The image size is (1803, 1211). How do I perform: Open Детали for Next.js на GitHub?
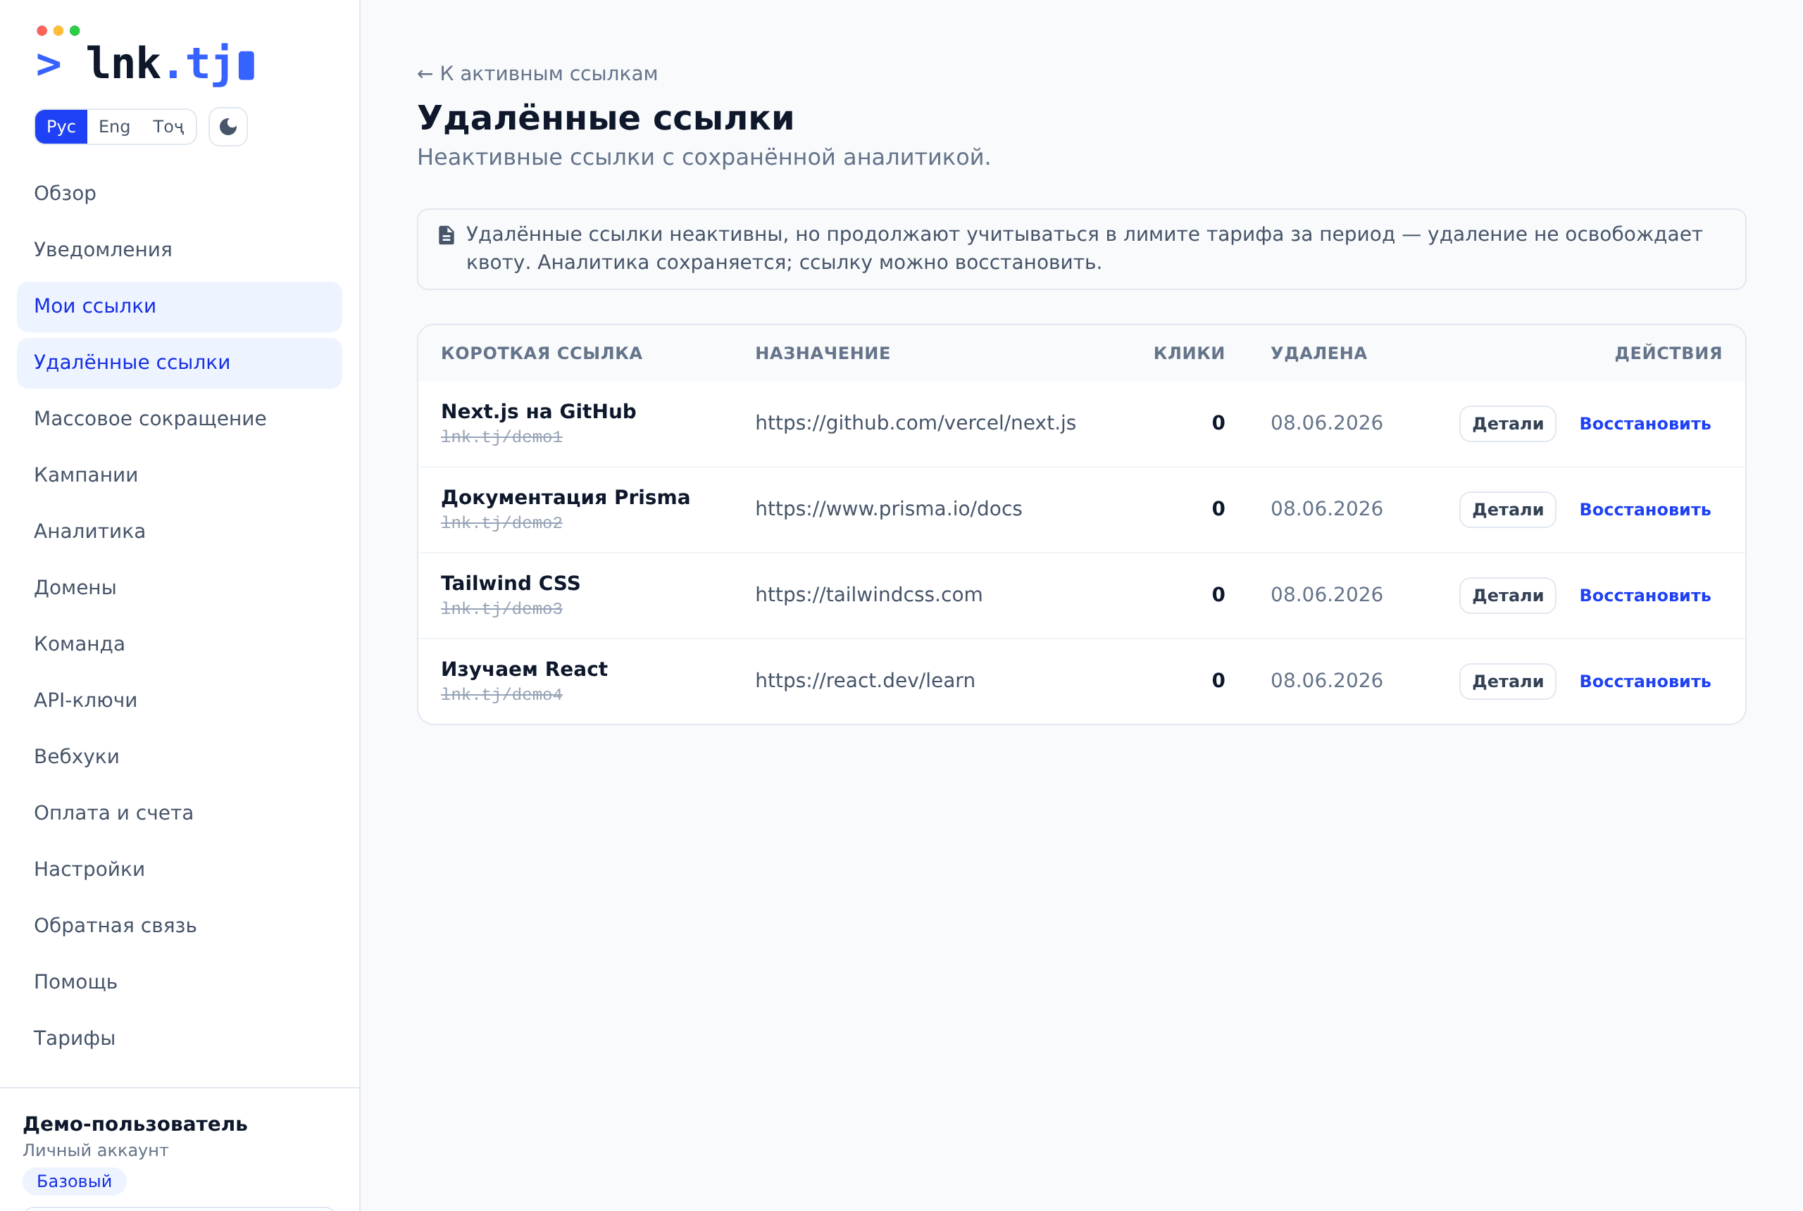[x=1507, y=424]
